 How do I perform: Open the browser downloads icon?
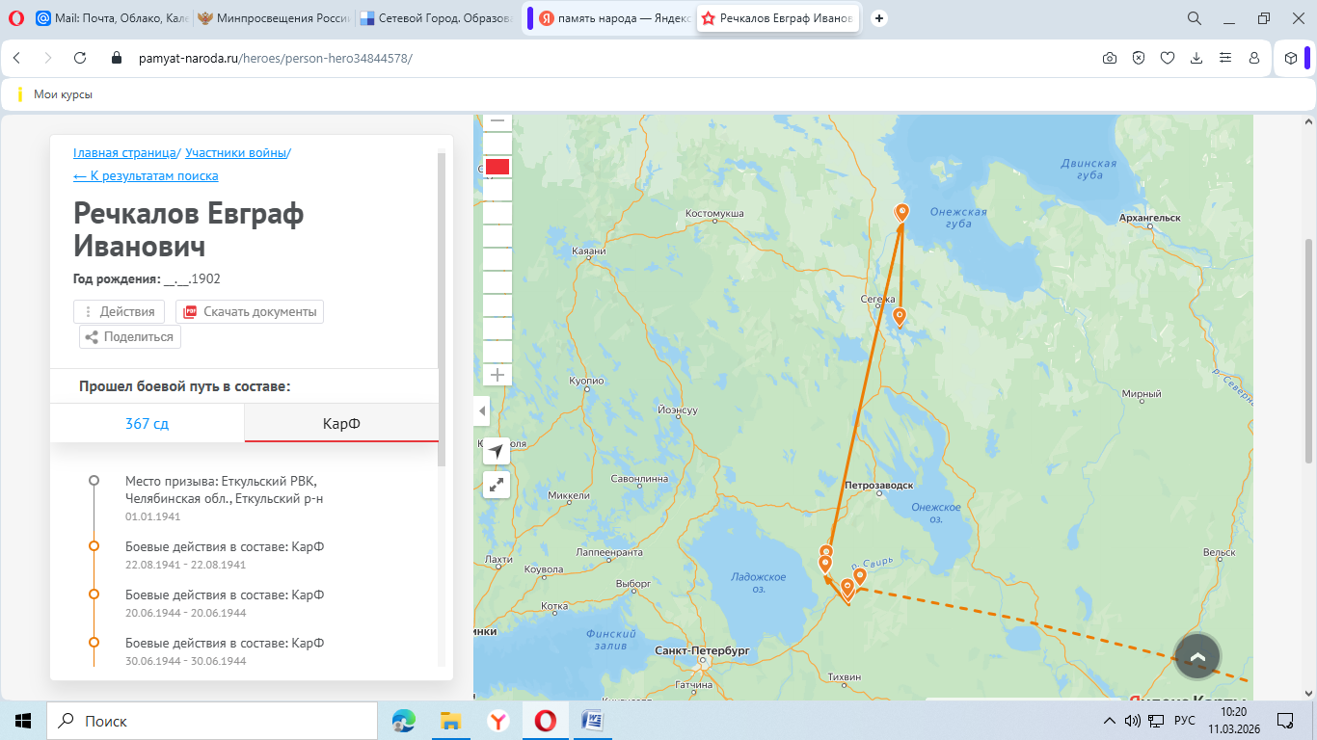pos(1196,58)
